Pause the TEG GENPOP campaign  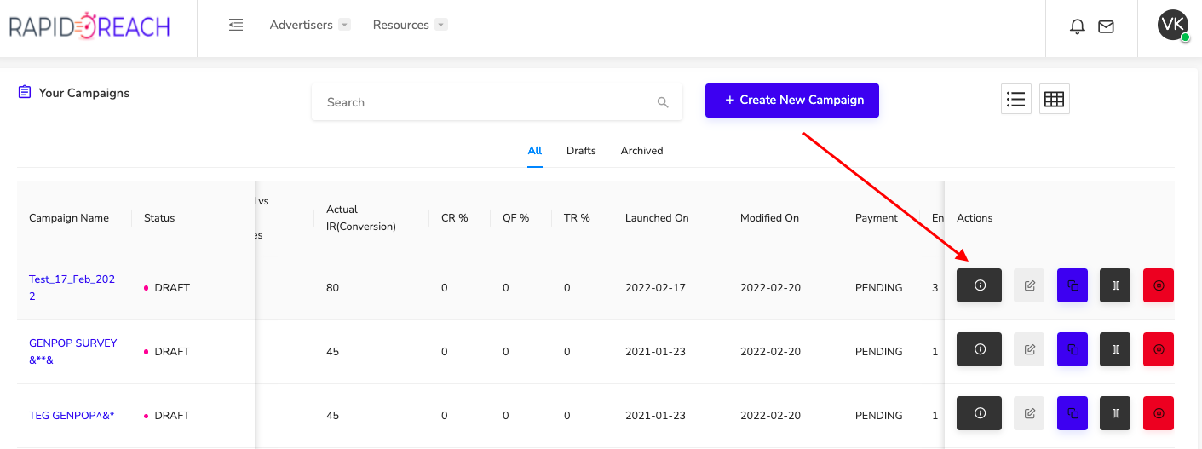[x=1115, y=413]
